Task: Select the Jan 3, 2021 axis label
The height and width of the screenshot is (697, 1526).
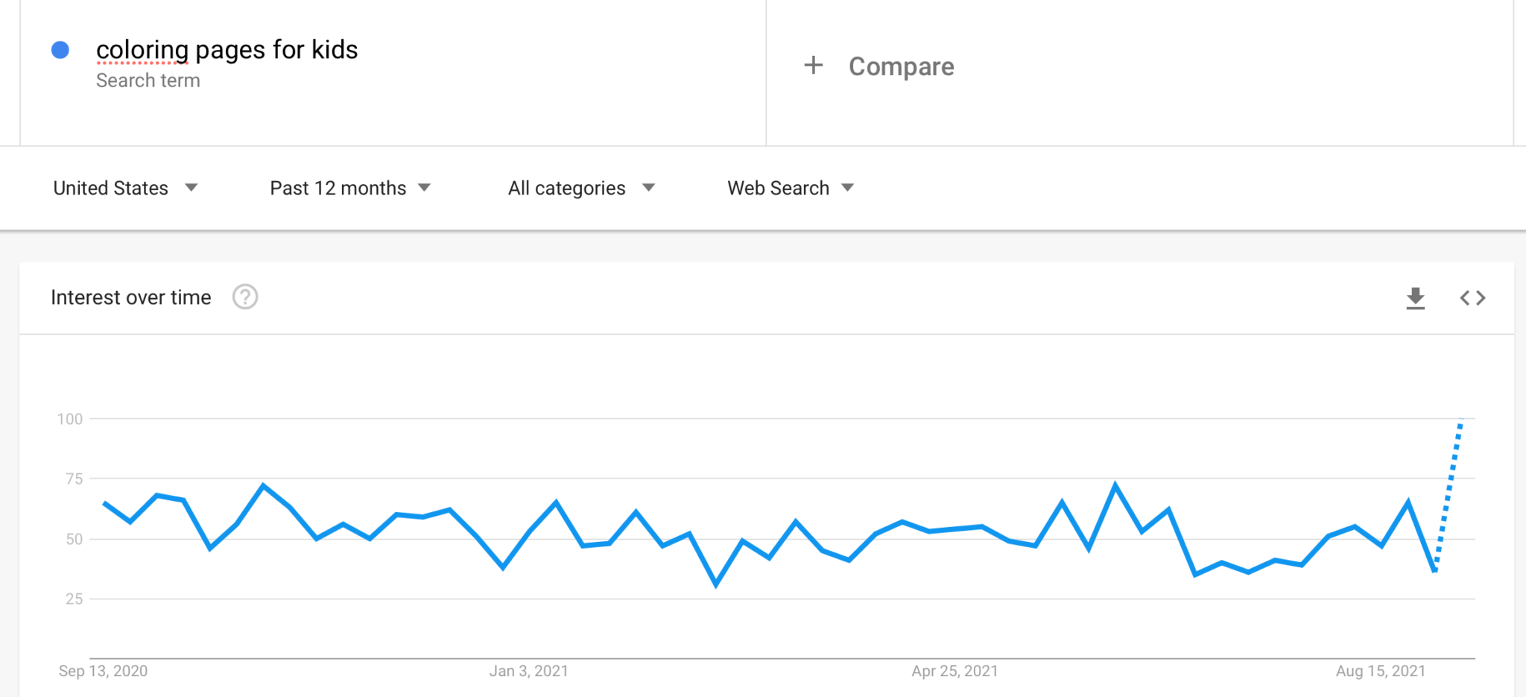Action: click(x=529, y=671)
